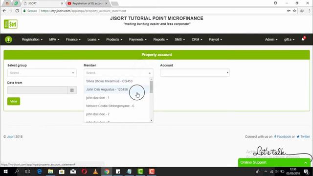Open the Account combo box
This screenshot has width=313, height=176.
click(195, 73)
